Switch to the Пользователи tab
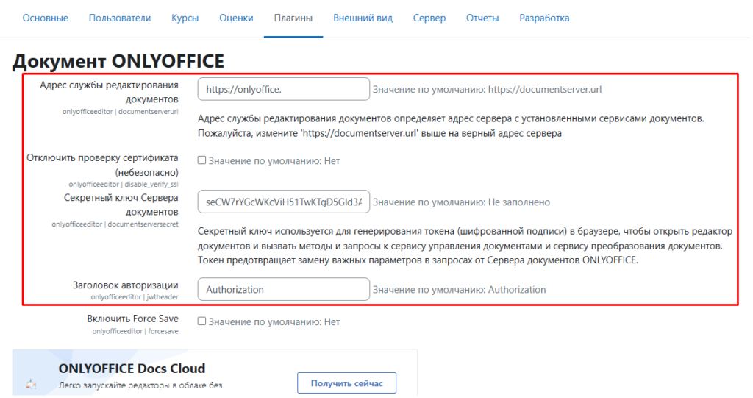This screenshot has height=398, width=753. [x=120, y=18]
